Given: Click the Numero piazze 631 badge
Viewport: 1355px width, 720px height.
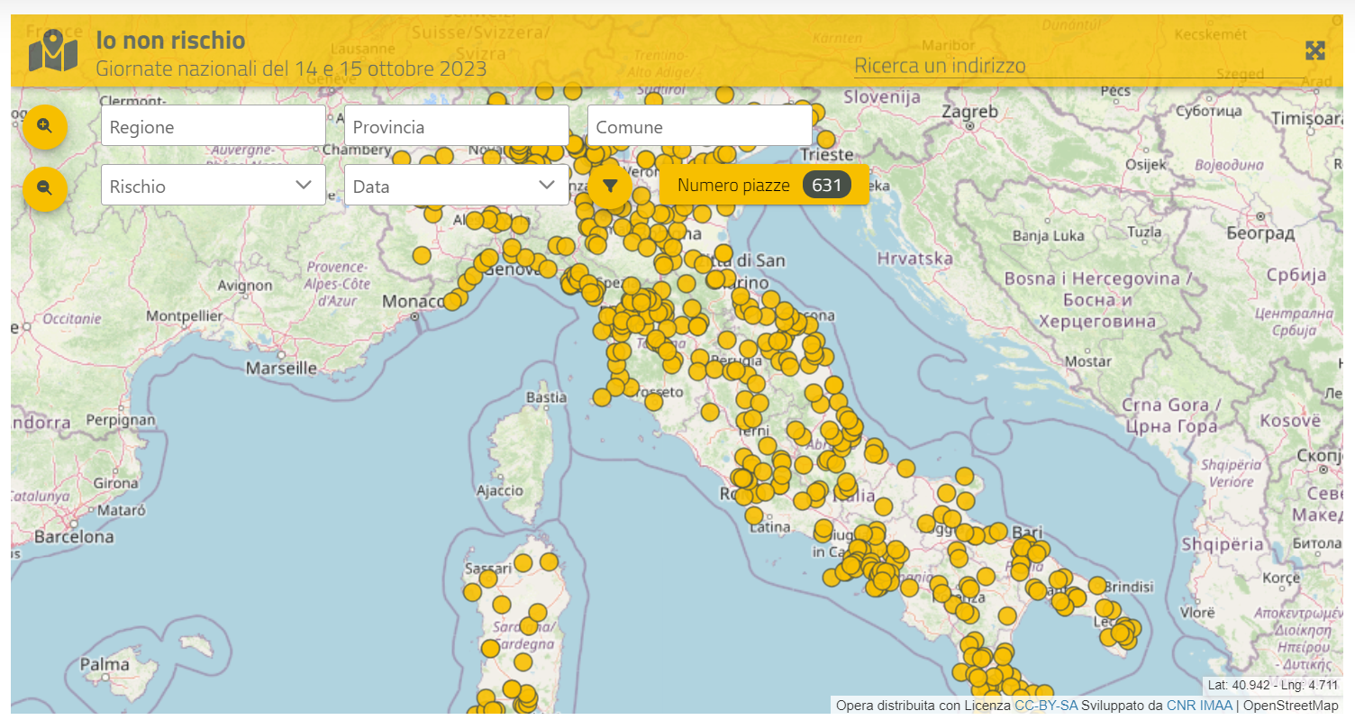Looking at the screenshot, I should tap(764, 185).
